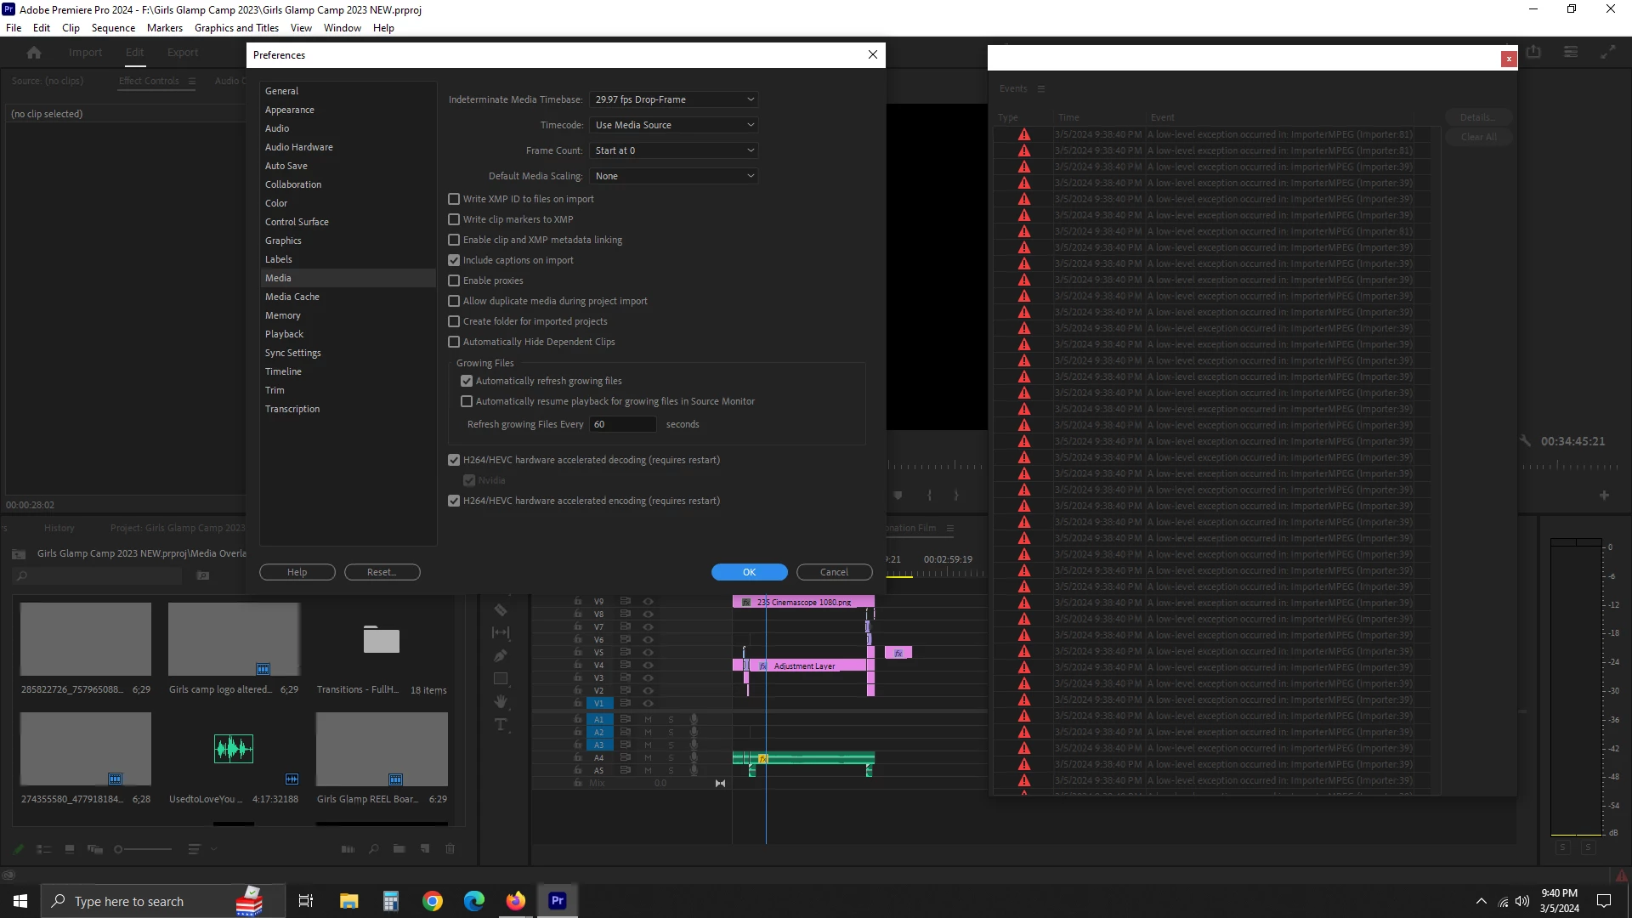1632x918 pixels.
Task: Open Premiere Pro from the Windows taskbar
Action: 558,901
